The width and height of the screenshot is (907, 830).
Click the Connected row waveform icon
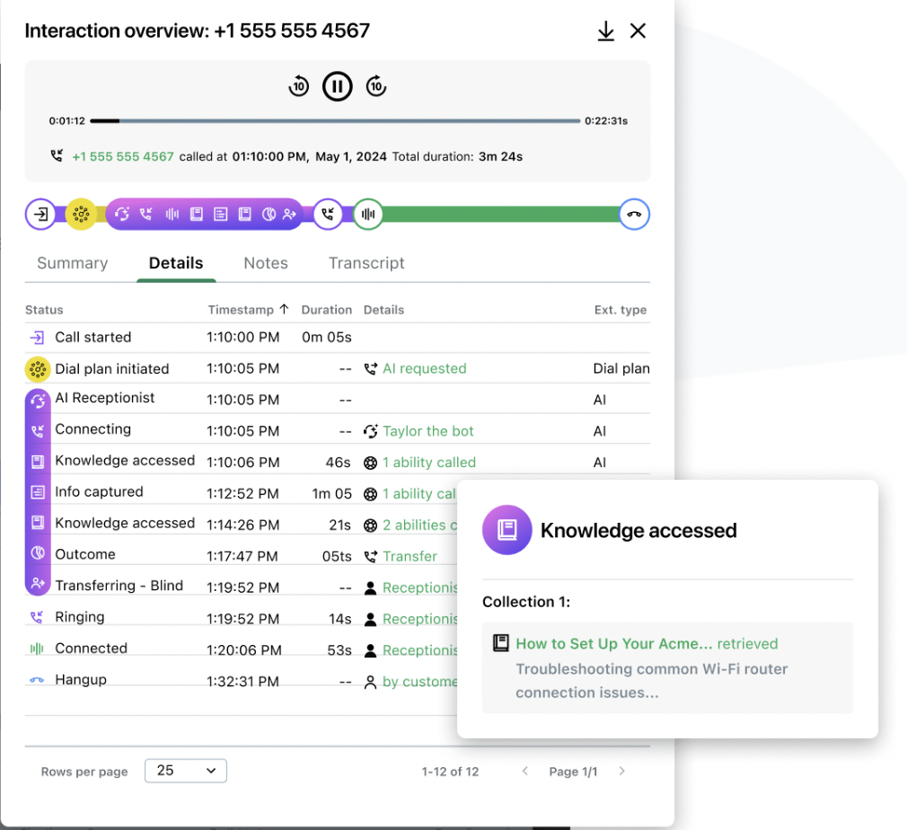(37, 649)
